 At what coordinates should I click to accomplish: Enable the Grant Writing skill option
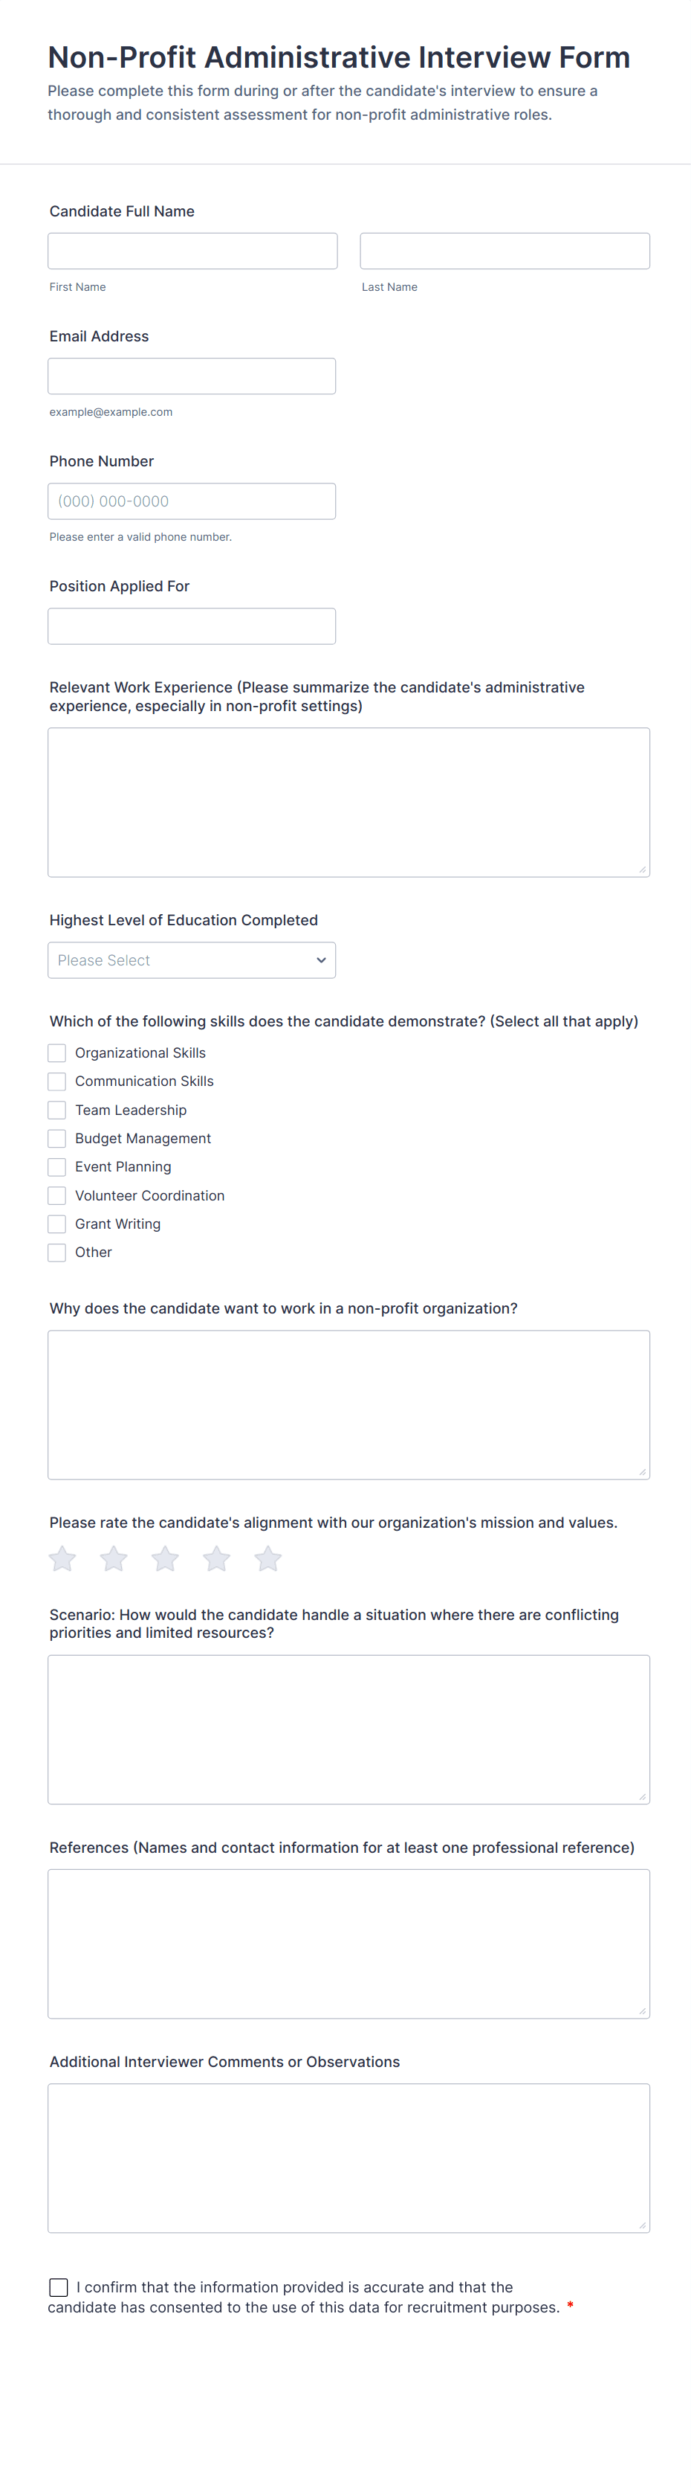[58, 1224]
